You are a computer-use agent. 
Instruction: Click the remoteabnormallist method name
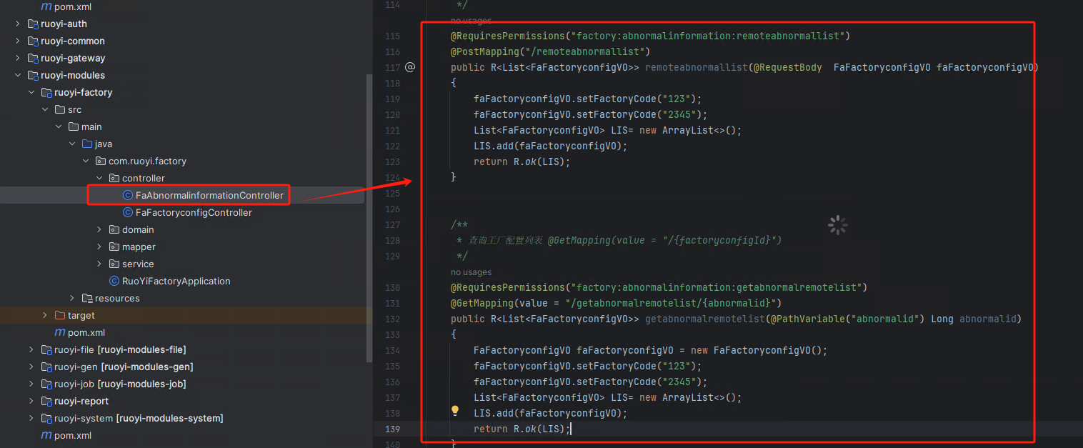pos(696,67)
